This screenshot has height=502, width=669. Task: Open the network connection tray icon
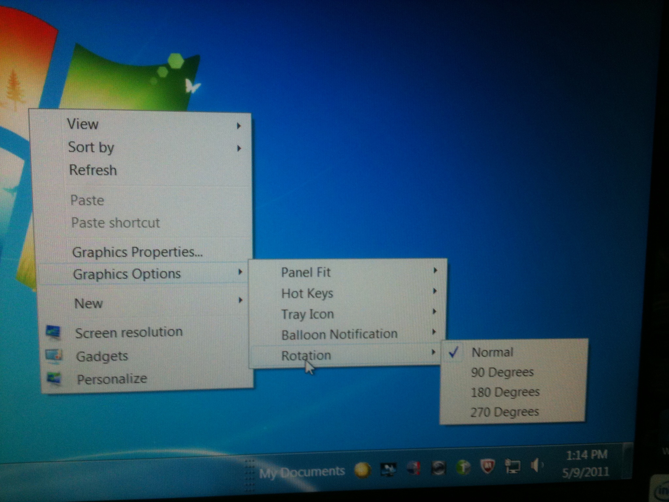(513, 467)
